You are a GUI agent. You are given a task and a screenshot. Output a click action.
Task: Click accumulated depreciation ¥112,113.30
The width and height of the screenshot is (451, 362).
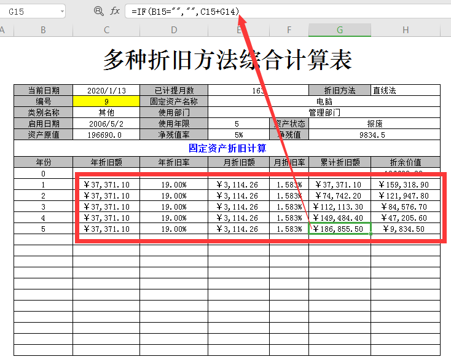click(340, 207)
